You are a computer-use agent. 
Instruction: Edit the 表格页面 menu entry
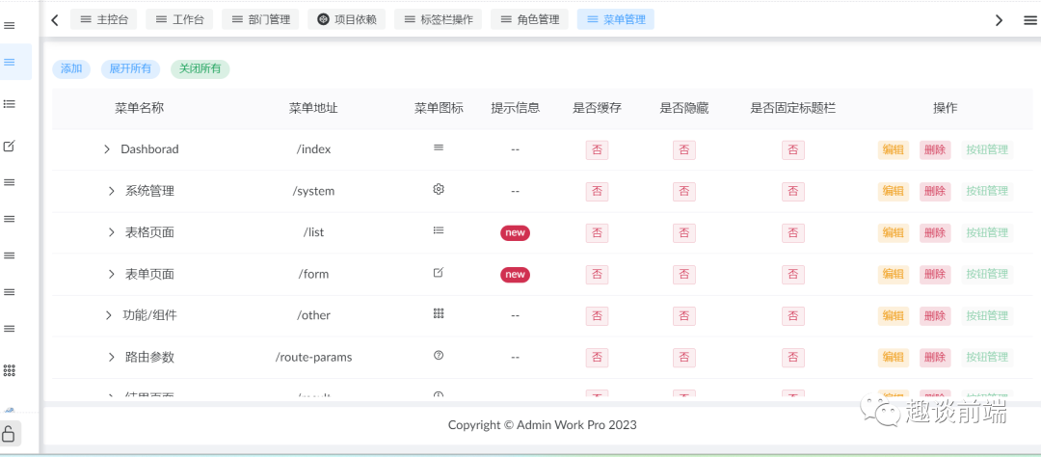[893, 233]
